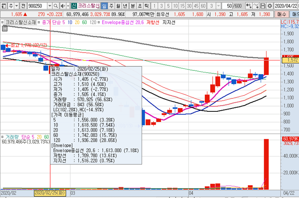Click the yellow 1,572 price marker on the axis
The width and height of the screenshot is (299, 198).
(x=290, y=60)
